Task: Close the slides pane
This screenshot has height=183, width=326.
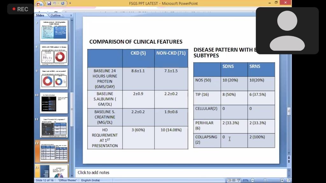Action: click(71, 15)
